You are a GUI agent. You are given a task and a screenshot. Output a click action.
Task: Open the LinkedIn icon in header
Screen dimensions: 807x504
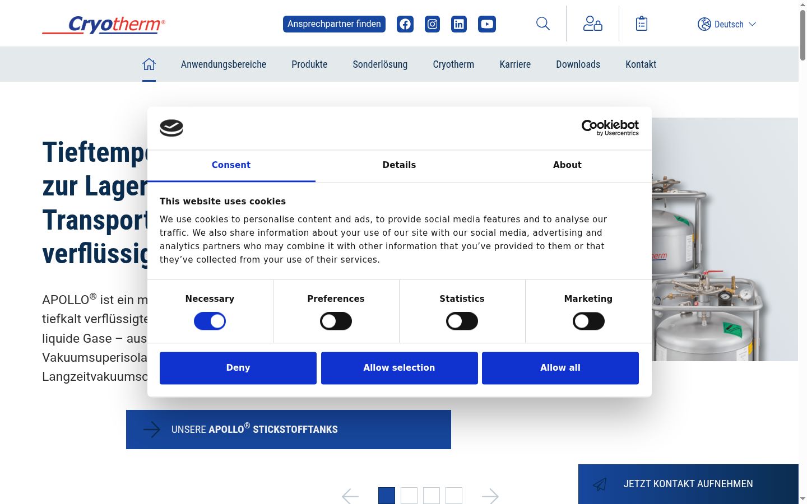[459, 24]
